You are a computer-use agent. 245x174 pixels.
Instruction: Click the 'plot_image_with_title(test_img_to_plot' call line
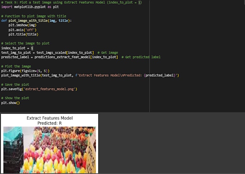[x=90, y=75]
